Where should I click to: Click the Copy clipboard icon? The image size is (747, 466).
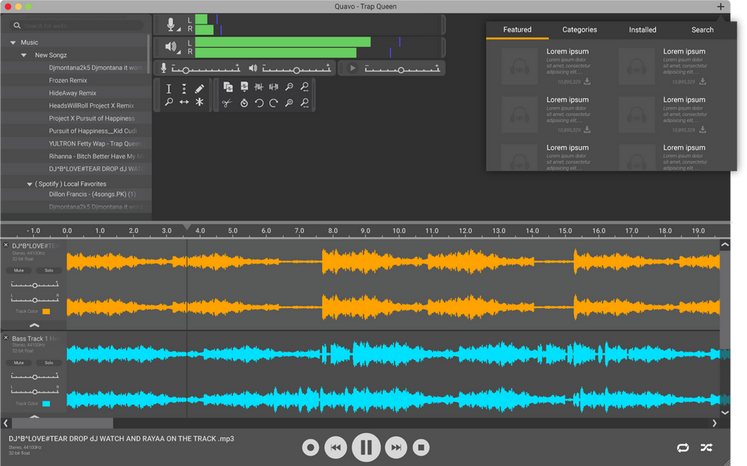[x=228, y=88]
